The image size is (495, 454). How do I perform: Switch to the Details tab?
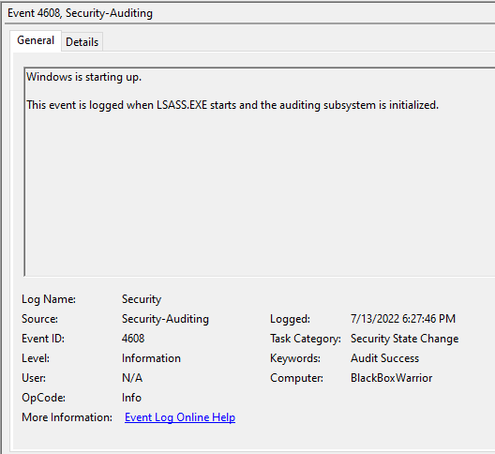point(82,41)
